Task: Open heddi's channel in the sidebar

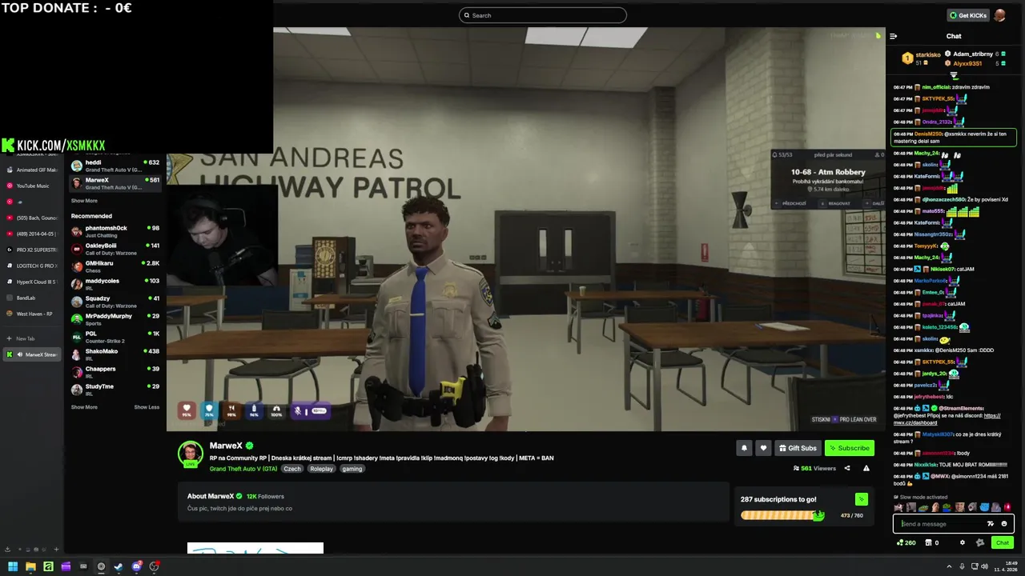Action: click(115, 166)
